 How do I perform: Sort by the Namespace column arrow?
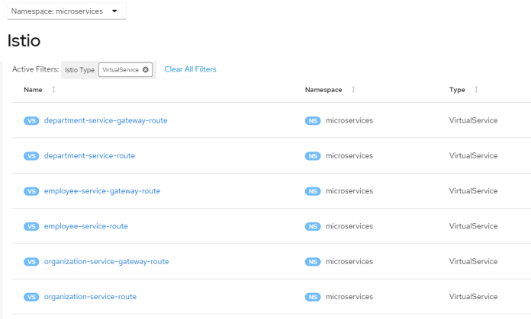pyautogui.click(x=353, y=90)
